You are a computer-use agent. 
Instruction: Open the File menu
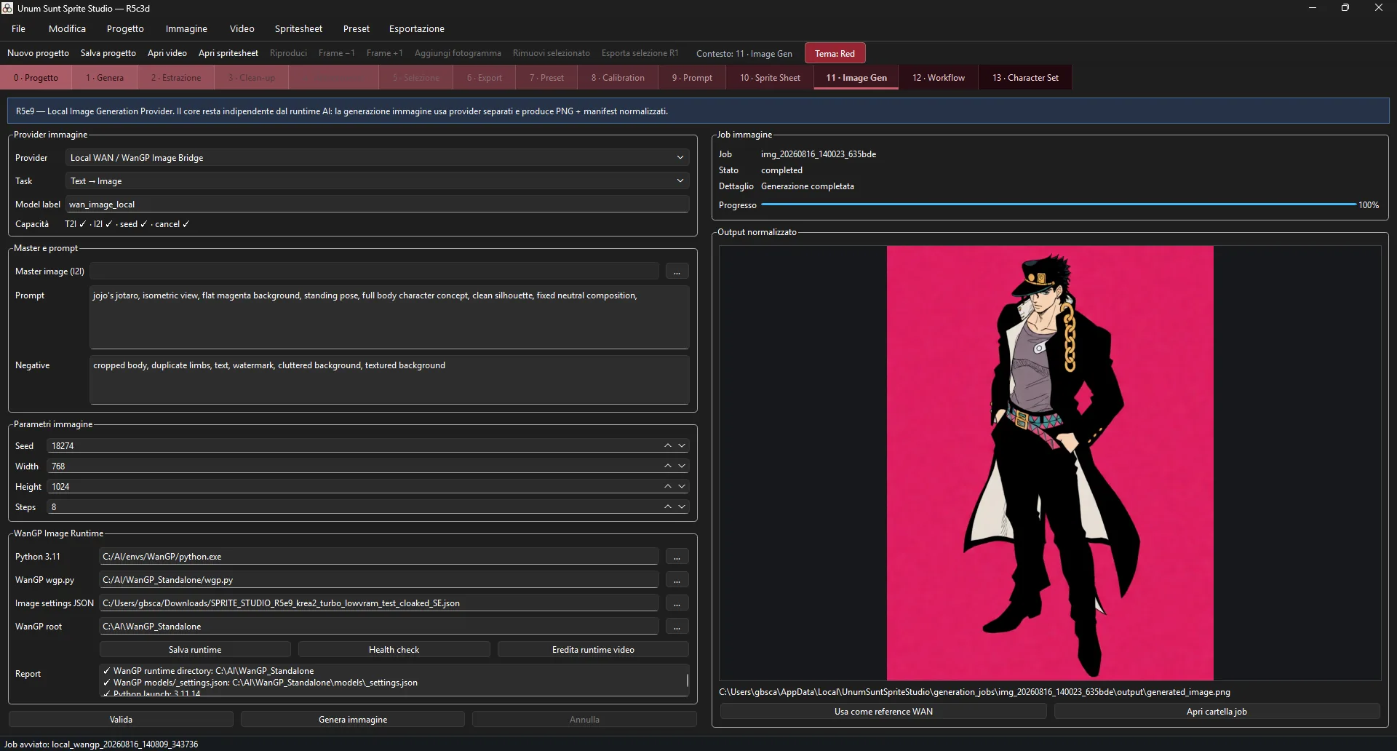(x=18, y=29)
